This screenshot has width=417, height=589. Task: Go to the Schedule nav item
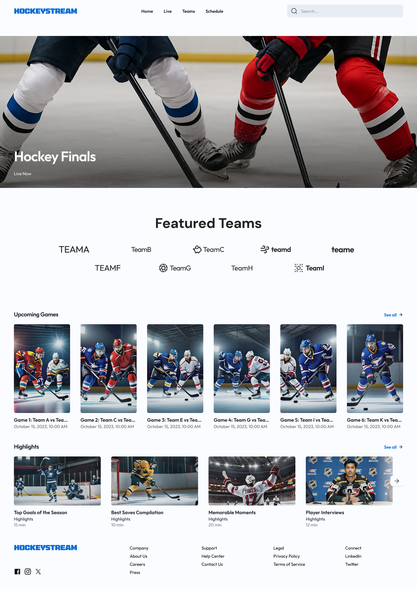tap(214, 11)
